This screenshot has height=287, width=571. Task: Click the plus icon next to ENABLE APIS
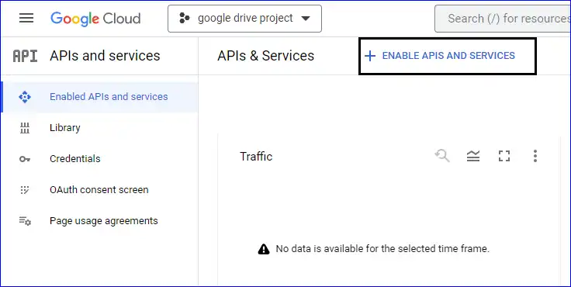370,56
